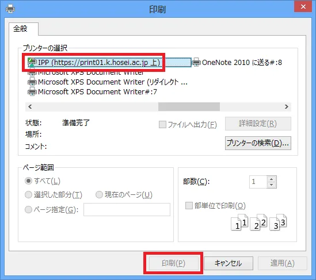Screen dimensions: 316x280
Task: Choose the 選択した部分(T) radio button
Action: (28, 195)
